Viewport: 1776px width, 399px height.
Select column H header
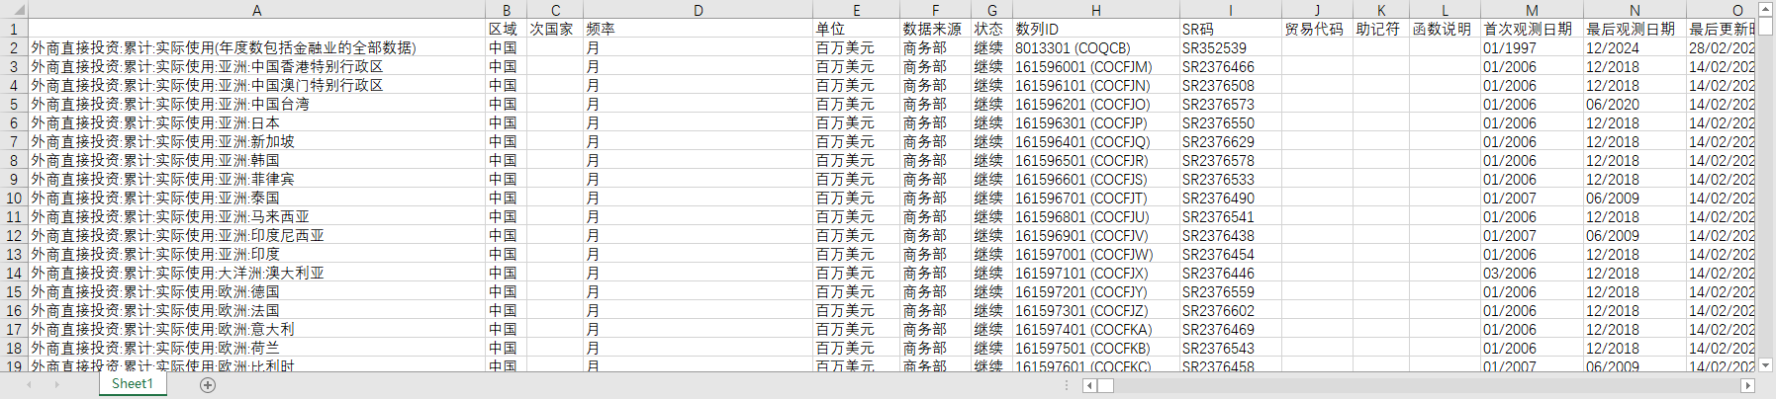pos(1096,10)
